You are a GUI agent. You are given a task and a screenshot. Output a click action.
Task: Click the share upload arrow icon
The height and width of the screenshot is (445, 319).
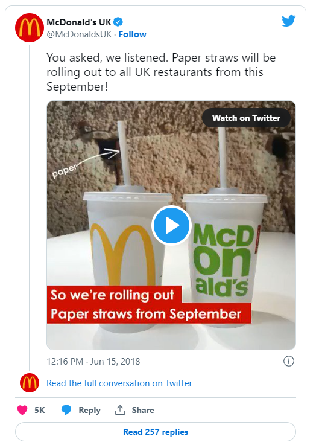pyautogui.click(x=120, y=410)
